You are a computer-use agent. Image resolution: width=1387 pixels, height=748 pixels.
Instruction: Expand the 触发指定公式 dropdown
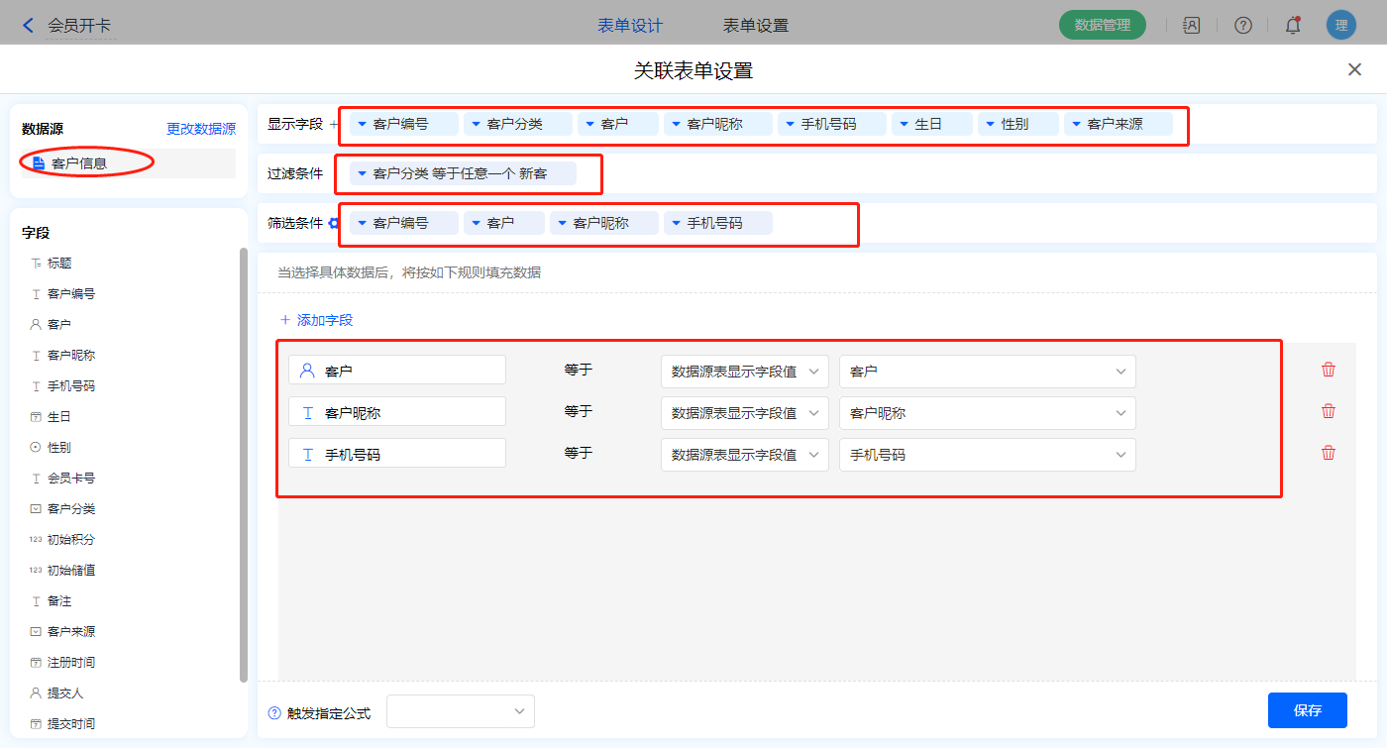coord(461,711)
